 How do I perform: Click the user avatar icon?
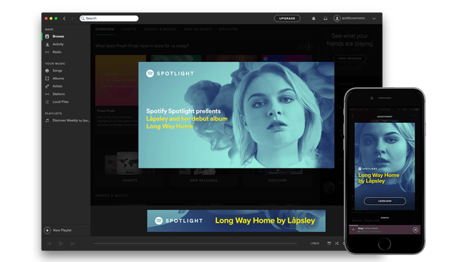337,19
